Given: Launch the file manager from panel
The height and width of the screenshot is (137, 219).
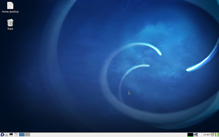Looking at the screenshot, I should [x=7, y=135].
